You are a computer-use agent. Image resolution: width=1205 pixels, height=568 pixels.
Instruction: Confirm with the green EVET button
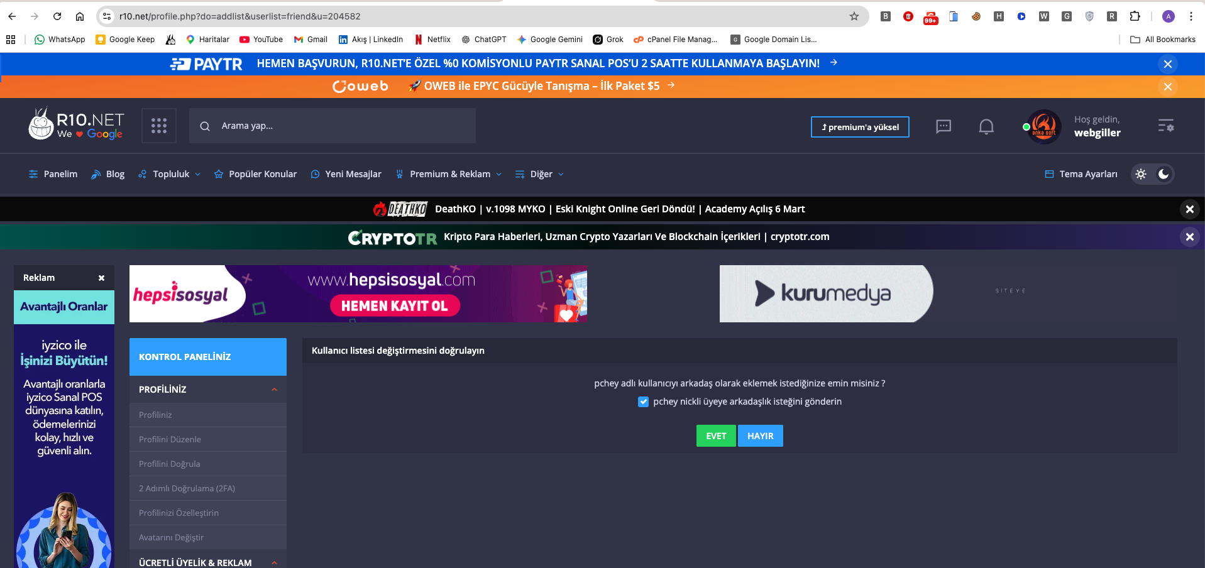click(716, 436)
